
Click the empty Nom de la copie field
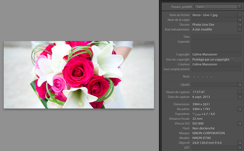(x=214, y=20)
